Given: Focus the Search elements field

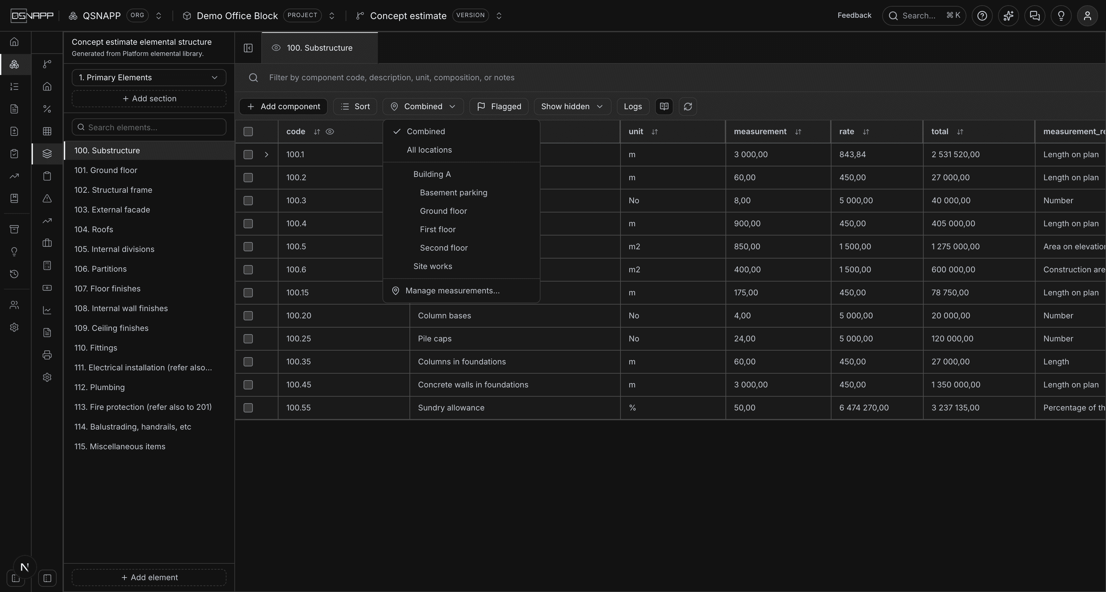Looking at the screenshot, I should point(149,127).
